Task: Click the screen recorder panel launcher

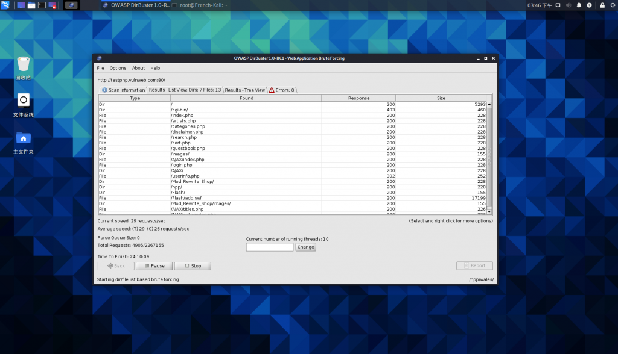Action: coord(52,5)
